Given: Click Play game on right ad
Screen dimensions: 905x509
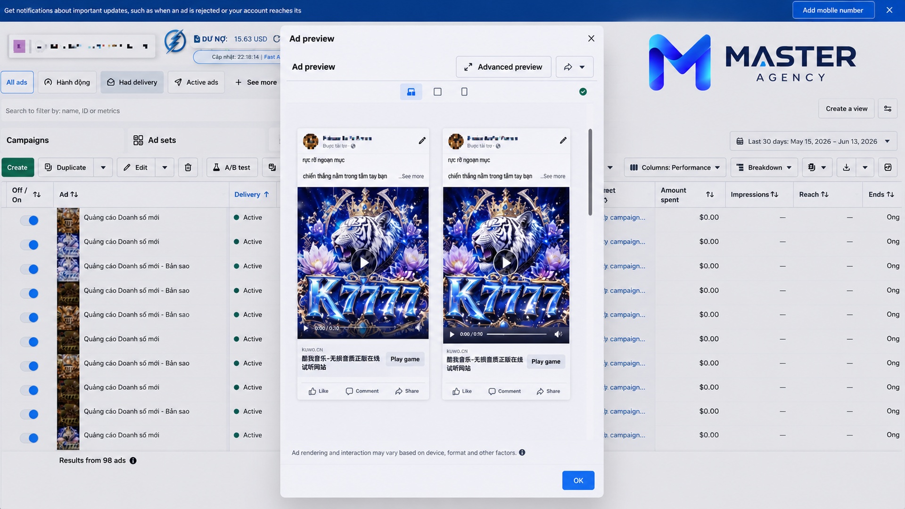Looking at the screenshot, I should [x=546, y=361].
